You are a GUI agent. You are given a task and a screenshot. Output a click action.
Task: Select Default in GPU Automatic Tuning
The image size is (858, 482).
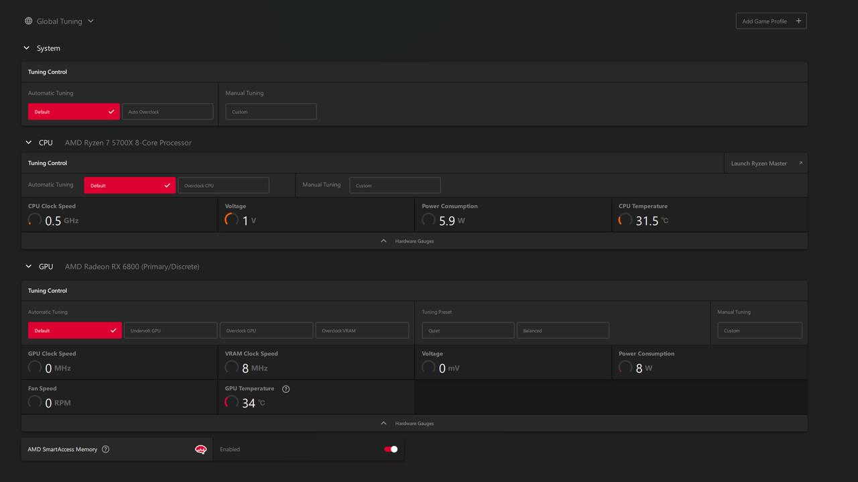pos(74,330)
